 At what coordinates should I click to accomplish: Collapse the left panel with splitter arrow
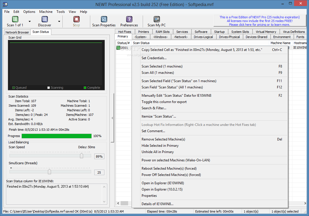[x=112, y=118]
